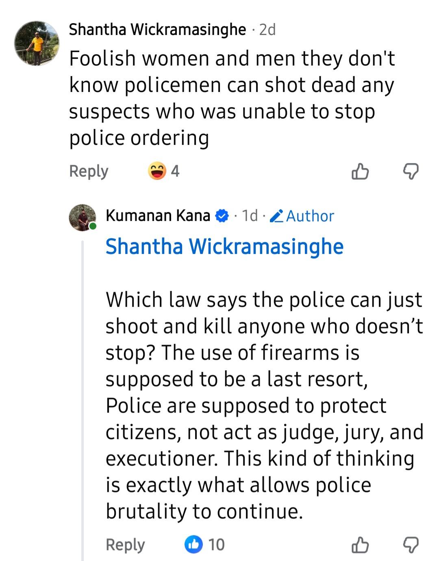Select the 'Which law says' reply text
The image size is (439, 561).
coord(264,405)
